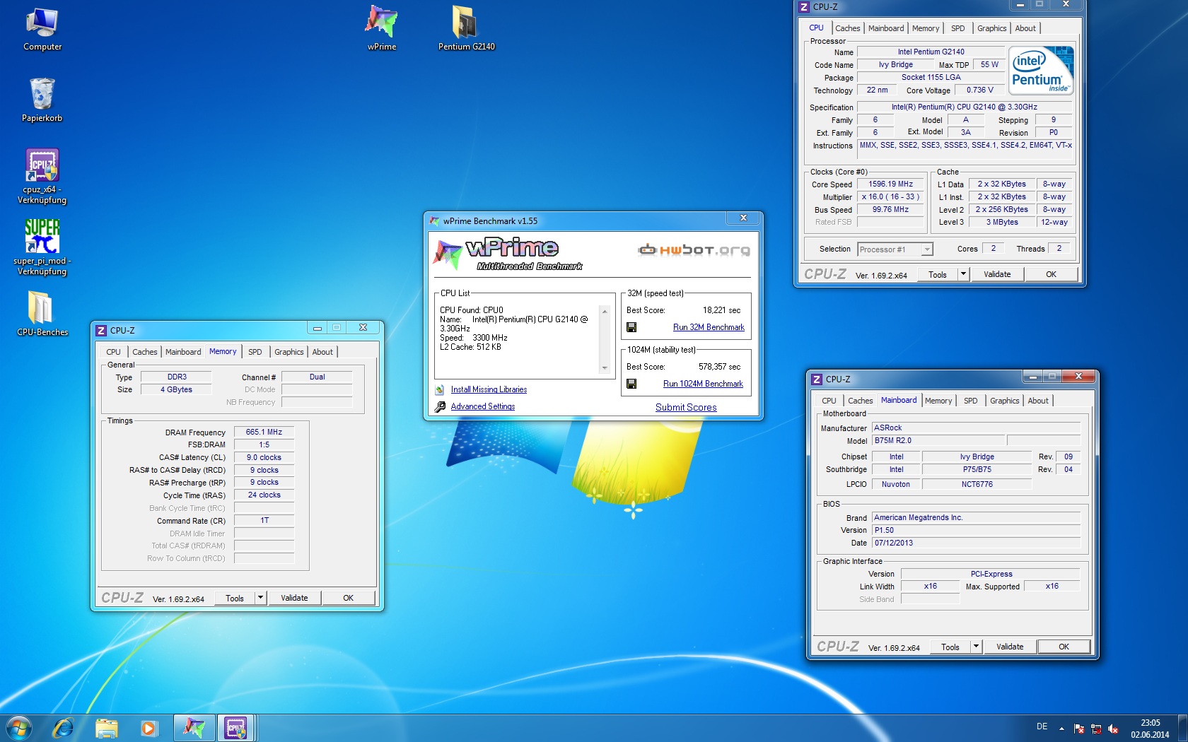Click the HWBOT.org logo in wPrime
The width and height of the screenshot is (1188, 742).
click(x=694, y=249)
